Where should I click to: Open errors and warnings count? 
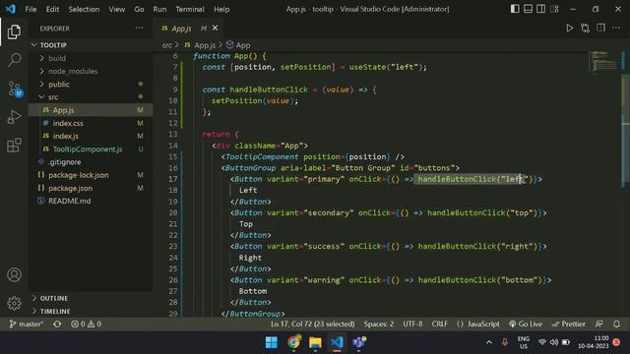[x=86, y=324]
